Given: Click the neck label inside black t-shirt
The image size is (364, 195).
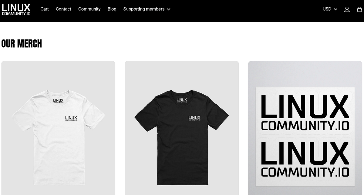Looking at the screenshot, I should pyautogui.click(x=182, y=101).
